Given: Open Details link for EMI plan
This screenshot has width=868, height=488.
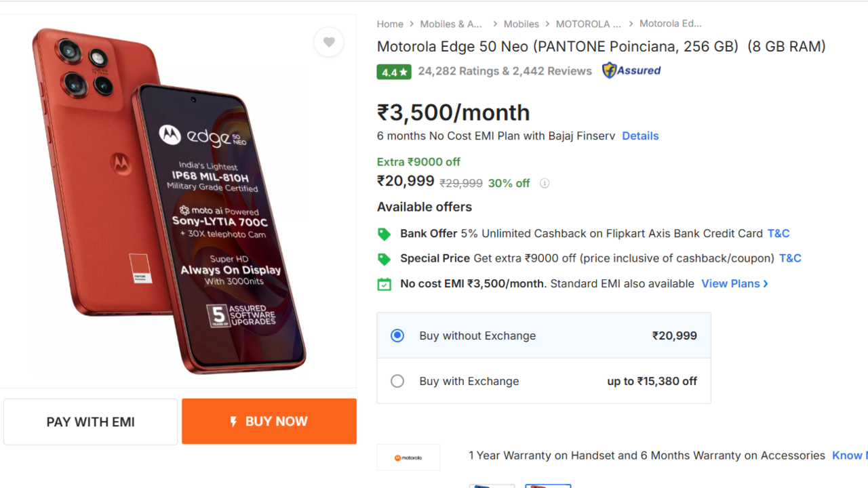Looking at the screenshot, I should point(640,136).
